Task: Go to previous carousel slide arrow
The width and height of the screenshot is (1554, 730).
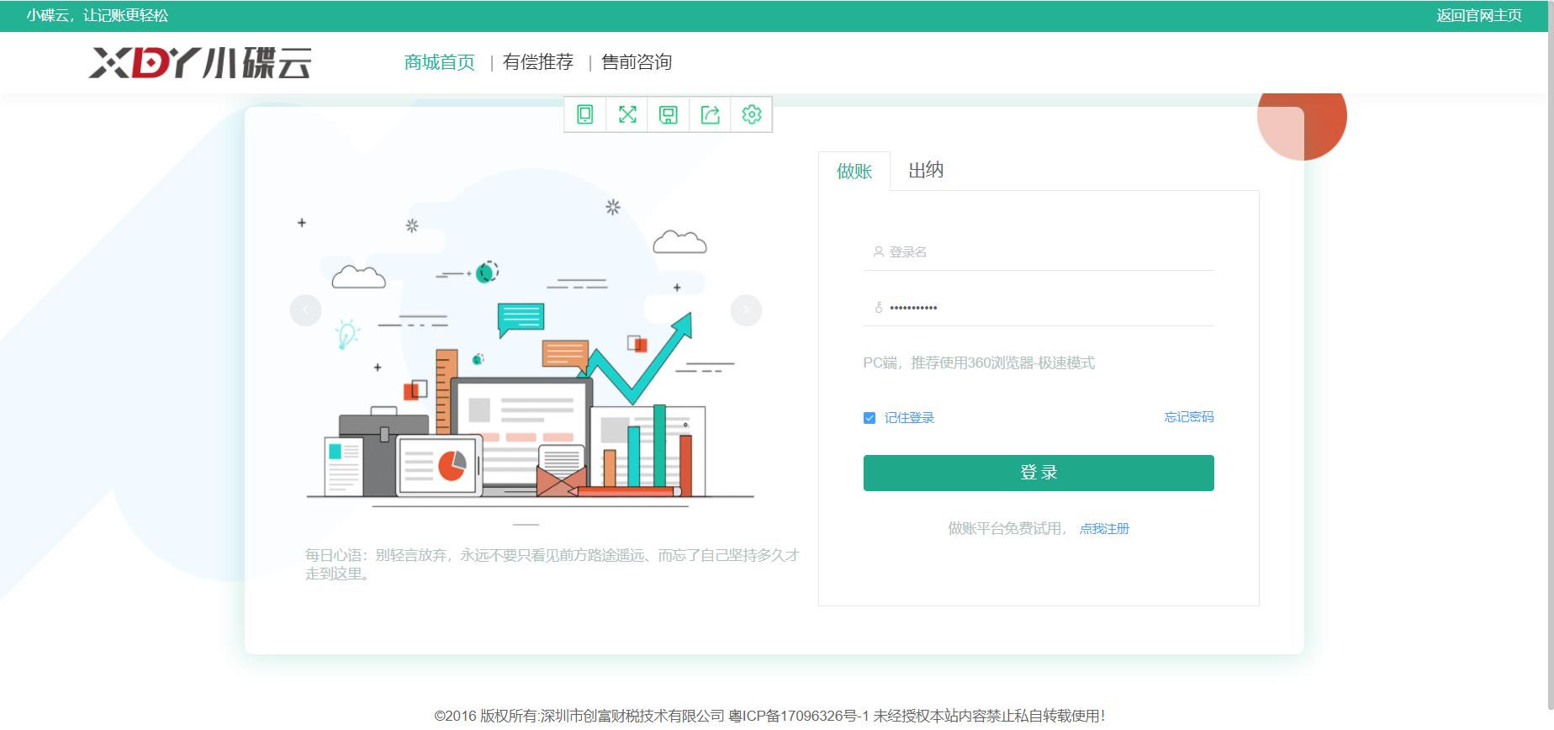Action: 305,310
